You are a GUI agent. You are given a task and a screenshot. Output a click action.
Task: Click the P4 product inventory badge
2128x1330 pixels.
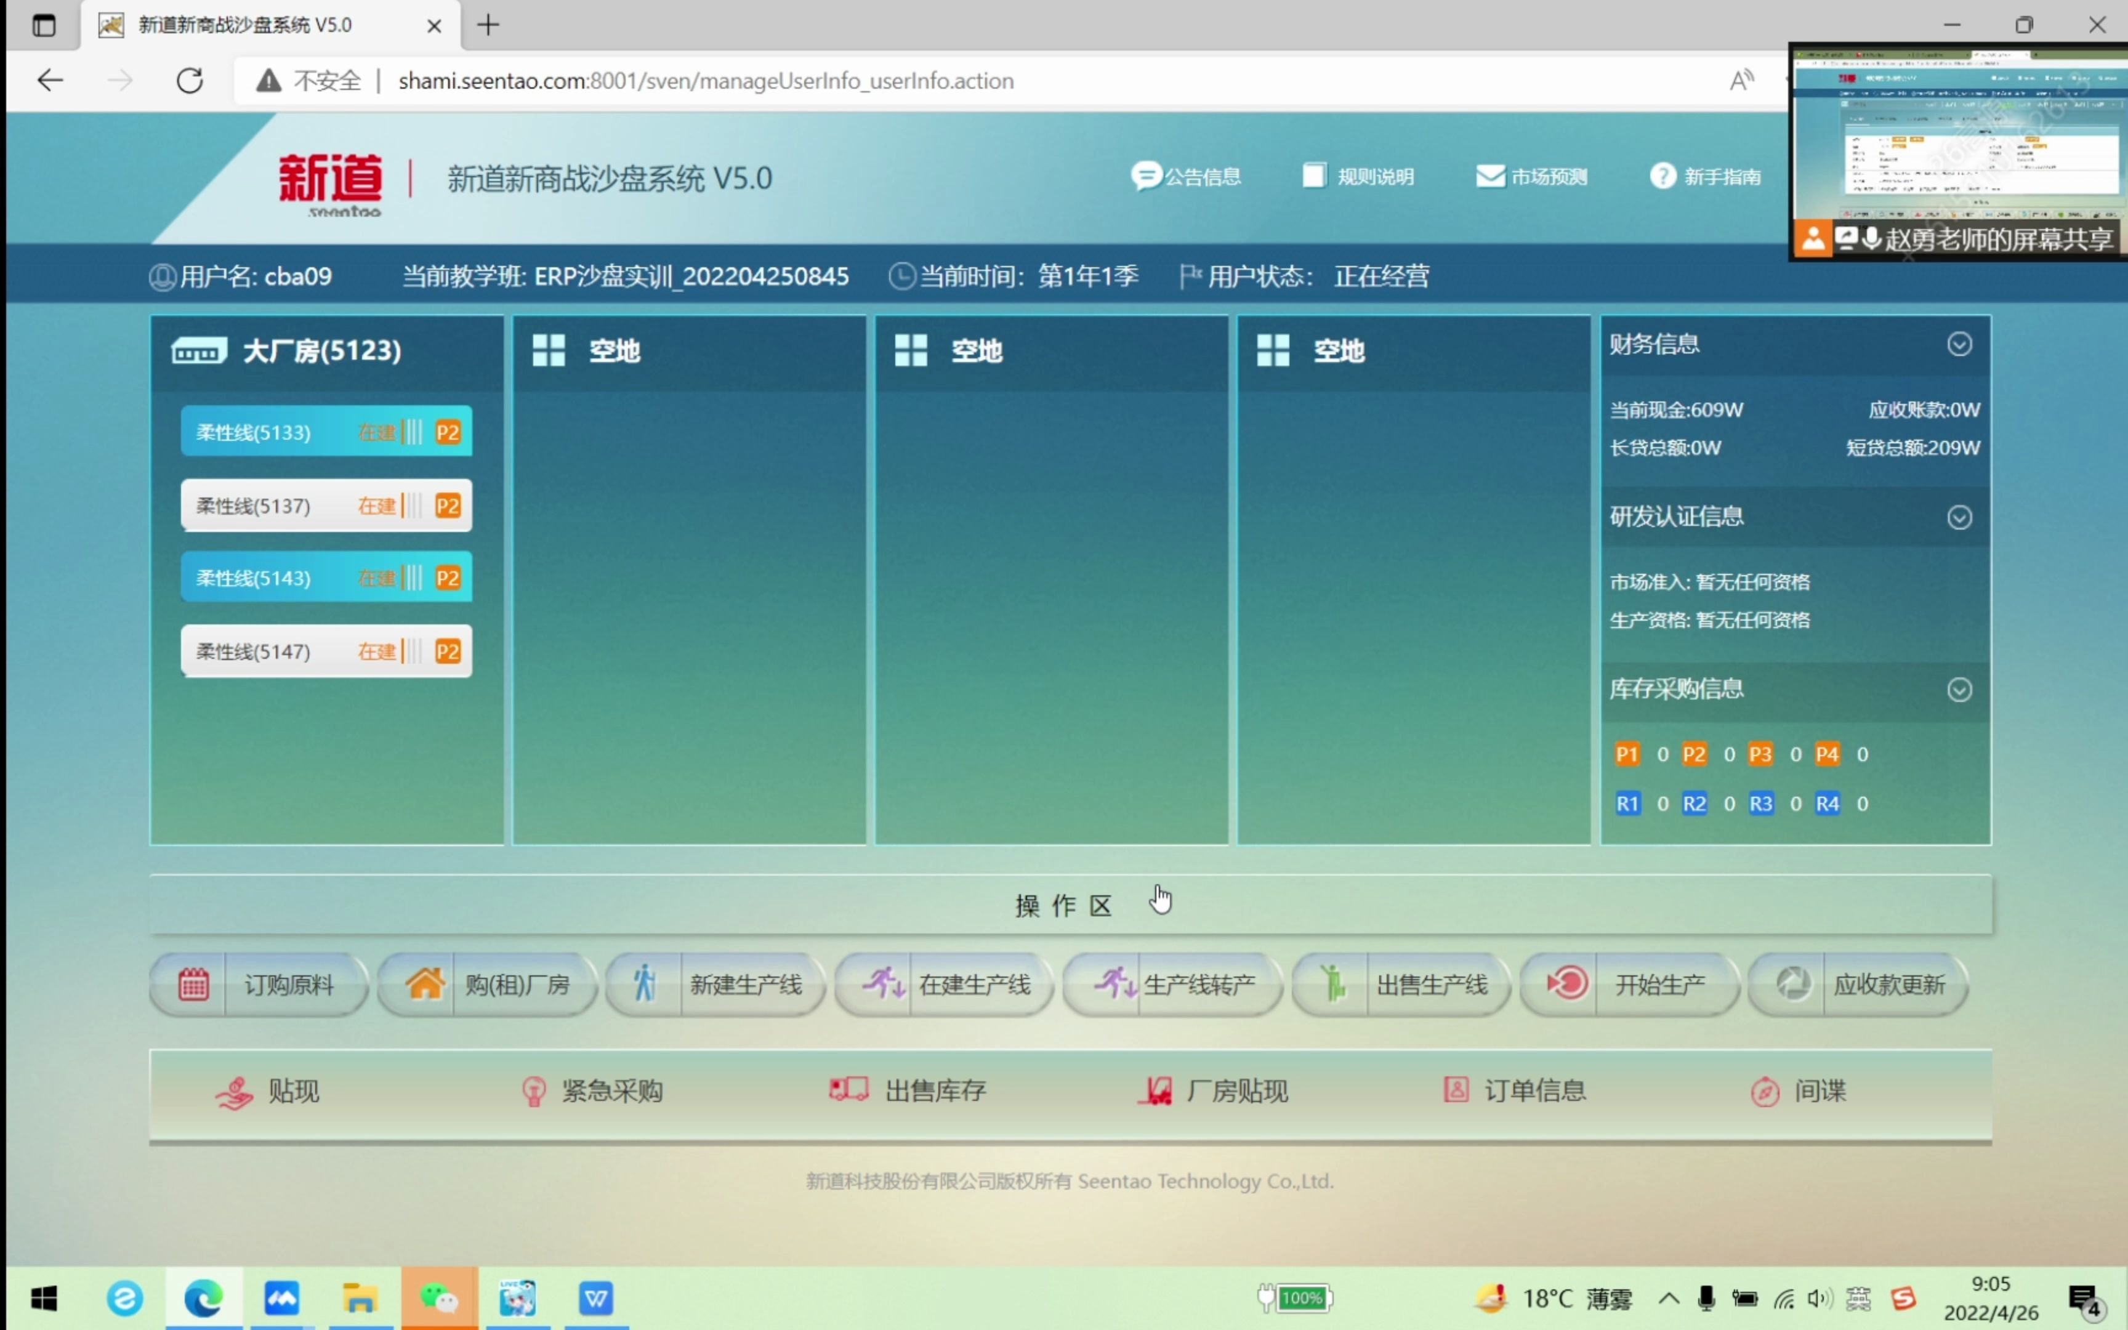(x=1828, y=754)
